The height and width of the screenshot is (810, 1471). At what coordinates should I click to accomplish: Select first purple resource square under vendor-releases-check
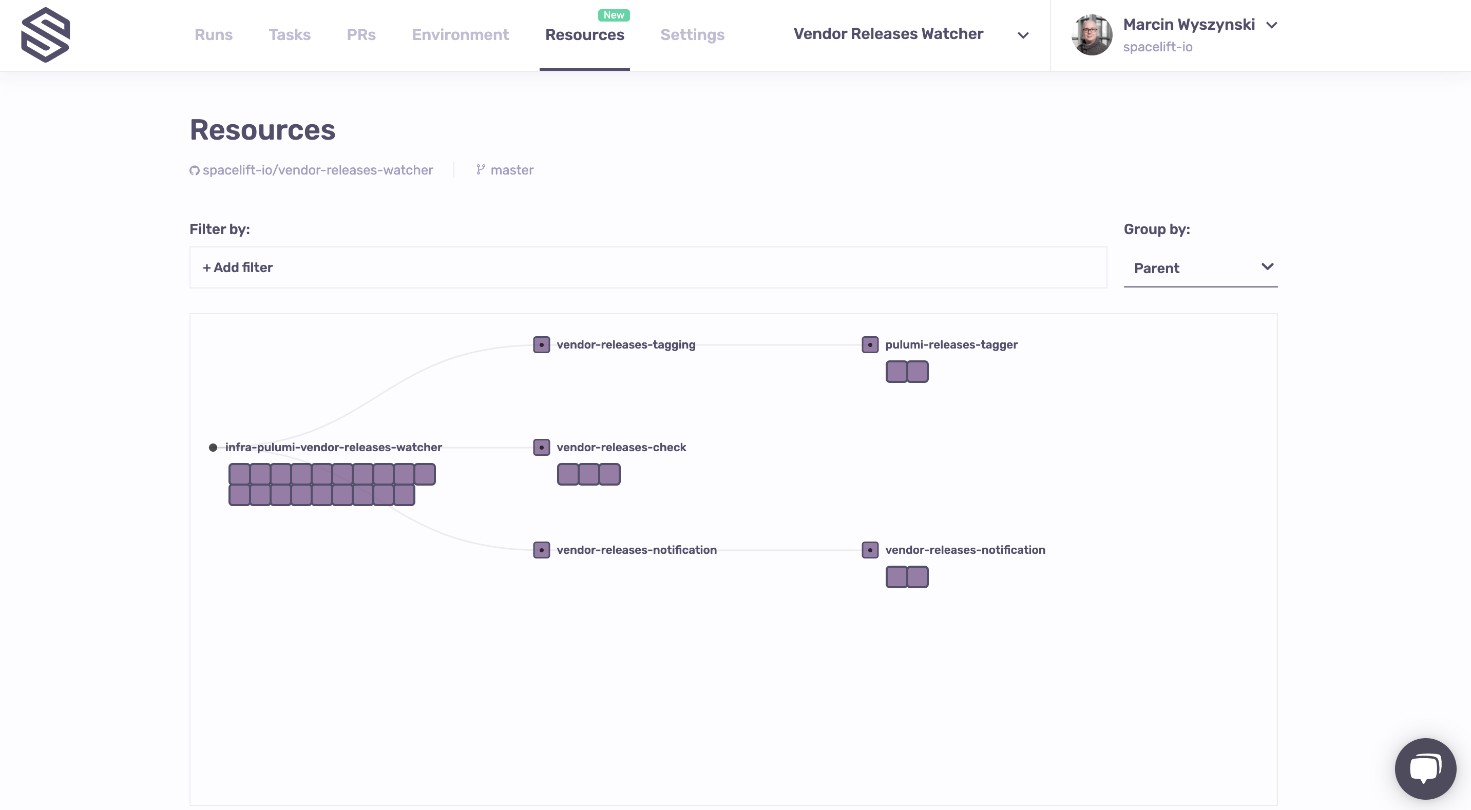(568, 474)
